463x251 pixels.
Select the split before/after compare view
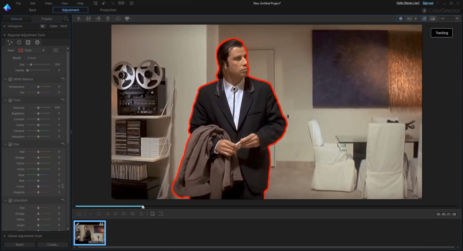click(x=409, y=19)
